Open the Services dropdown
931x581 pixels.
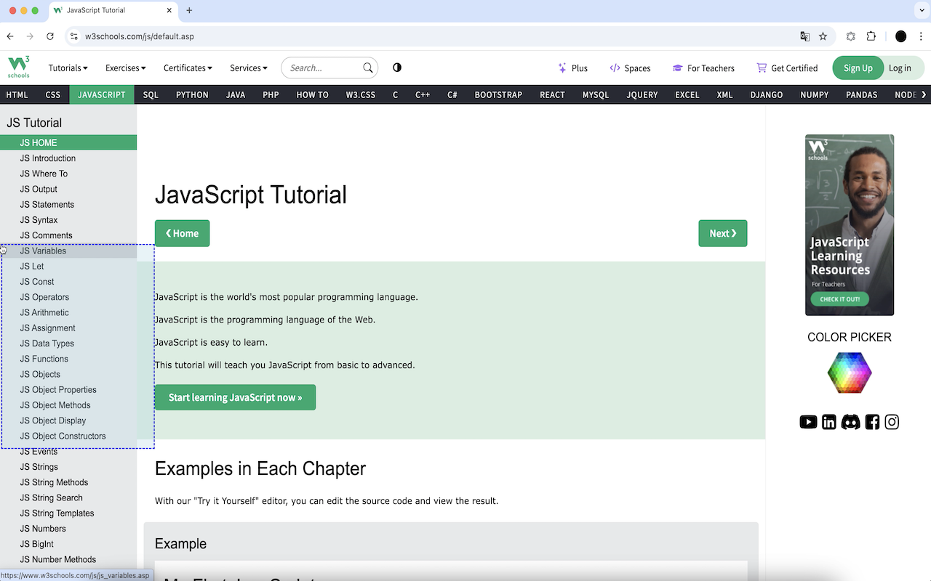[248, 68]
